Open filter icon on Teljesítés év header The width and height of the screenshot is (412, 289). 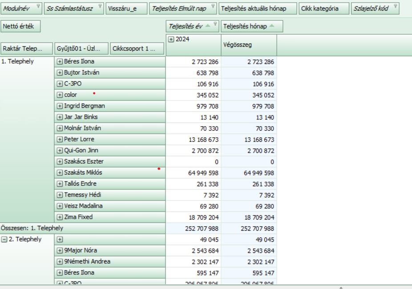point(215,24)
